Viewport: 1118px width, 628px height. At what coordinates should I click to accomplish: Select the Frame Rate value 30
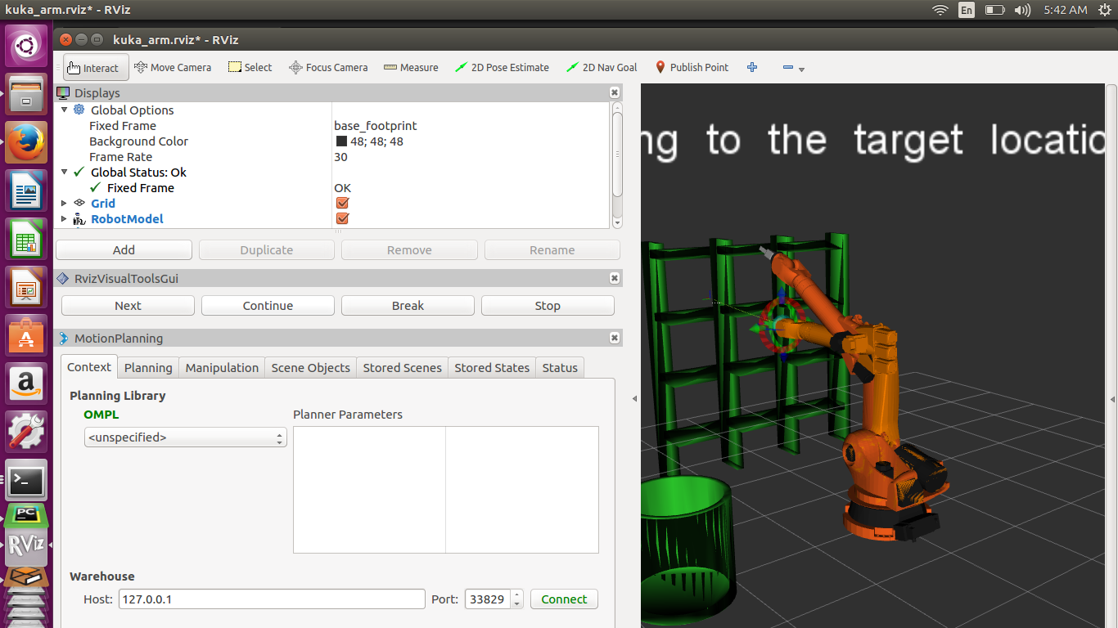click(x=340, y=157)
